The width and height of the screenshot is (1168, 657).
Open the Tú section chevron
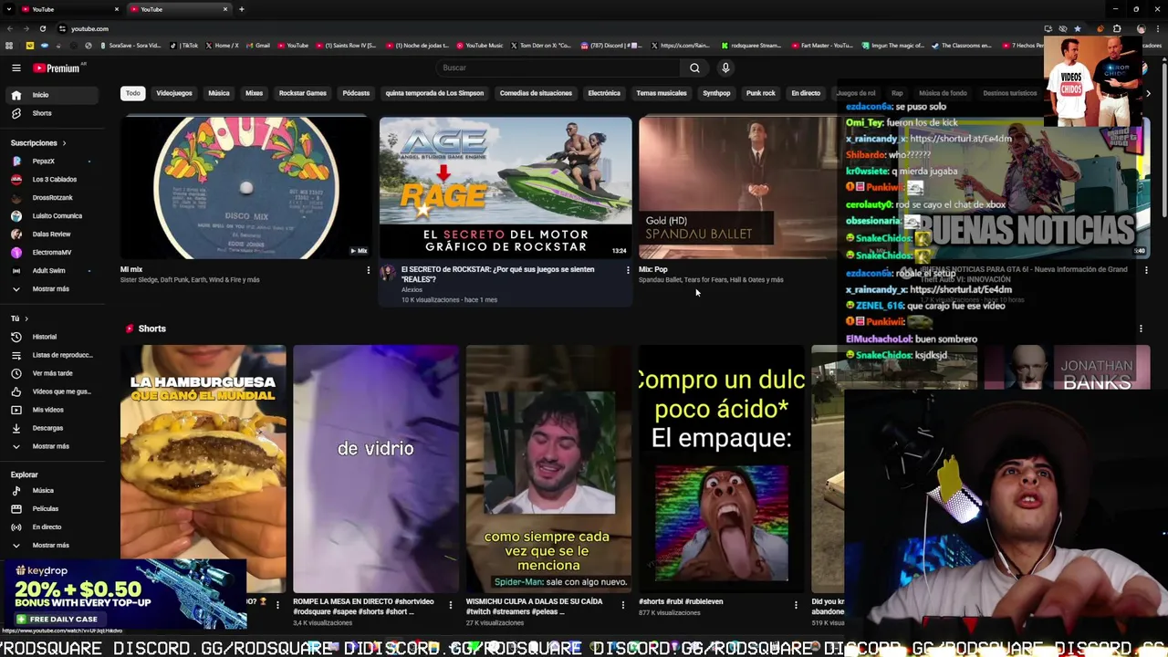[26, 318]
